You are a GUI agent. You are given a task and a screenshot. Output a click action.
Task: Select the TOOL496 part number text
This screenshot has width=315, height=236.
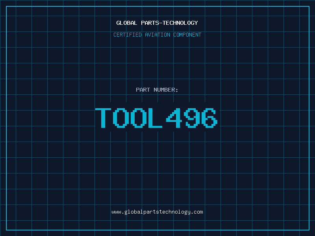point(156,118)
